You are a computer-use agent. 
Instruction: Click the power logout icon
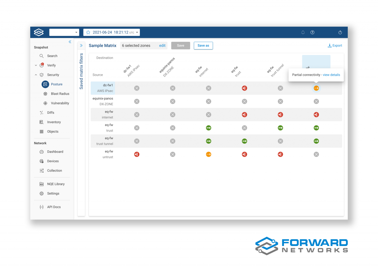point(340,33)
